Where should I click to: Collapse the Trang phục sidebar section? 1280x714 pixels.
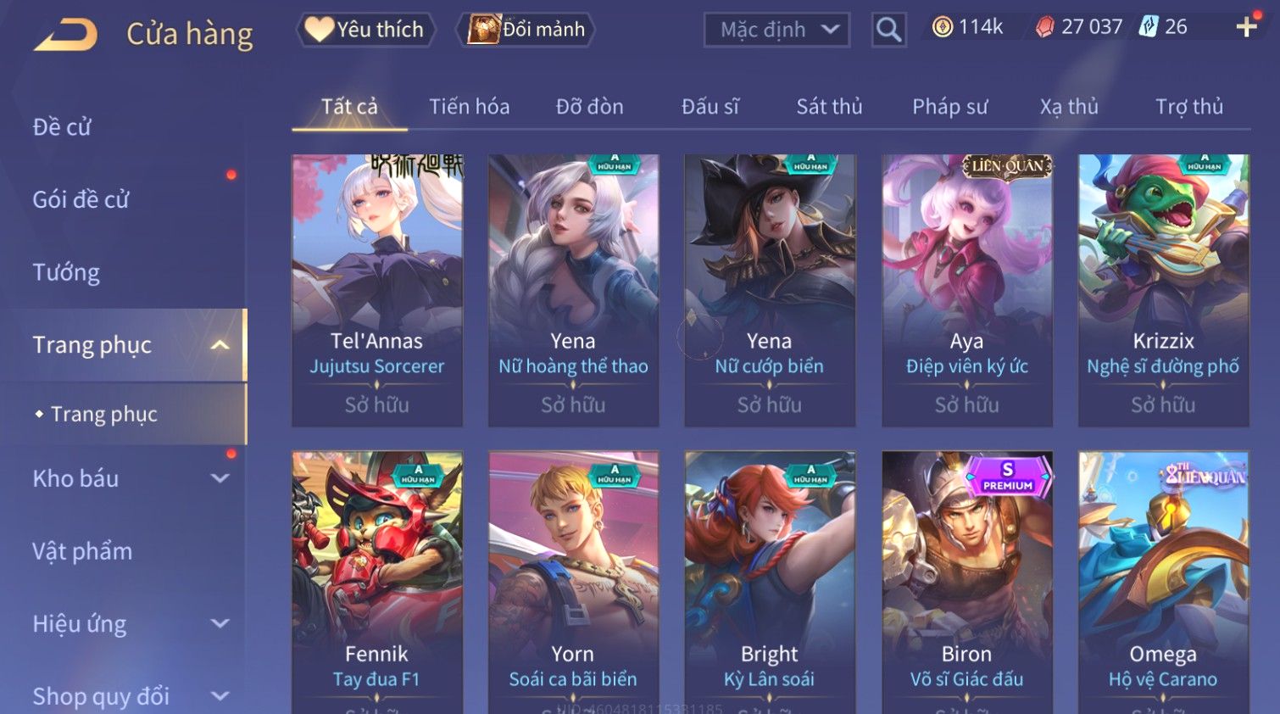point(220,345)
